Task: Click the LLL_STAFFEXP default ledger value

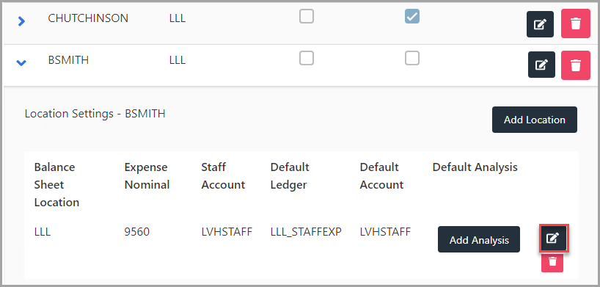Action: pos(306,232)
